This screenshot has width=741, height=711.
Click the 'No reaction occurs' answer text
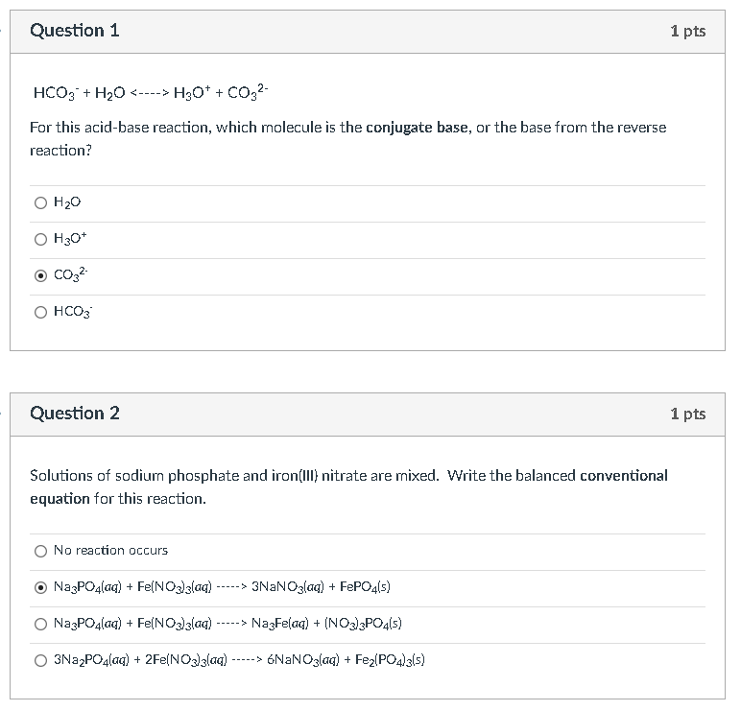110,551
